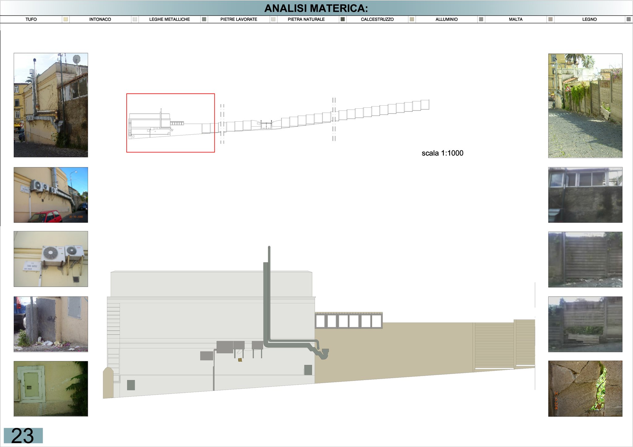Select the INTONACO legend color swatch
Image resolution: width=633 pixels, height=447 pixels.
(x=135, y=19)
